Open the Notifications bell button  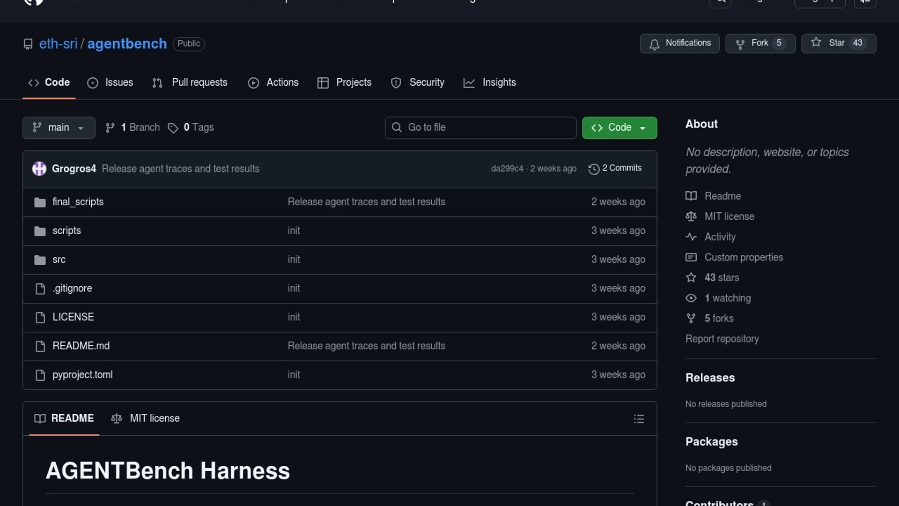click(x=679, y=43)
